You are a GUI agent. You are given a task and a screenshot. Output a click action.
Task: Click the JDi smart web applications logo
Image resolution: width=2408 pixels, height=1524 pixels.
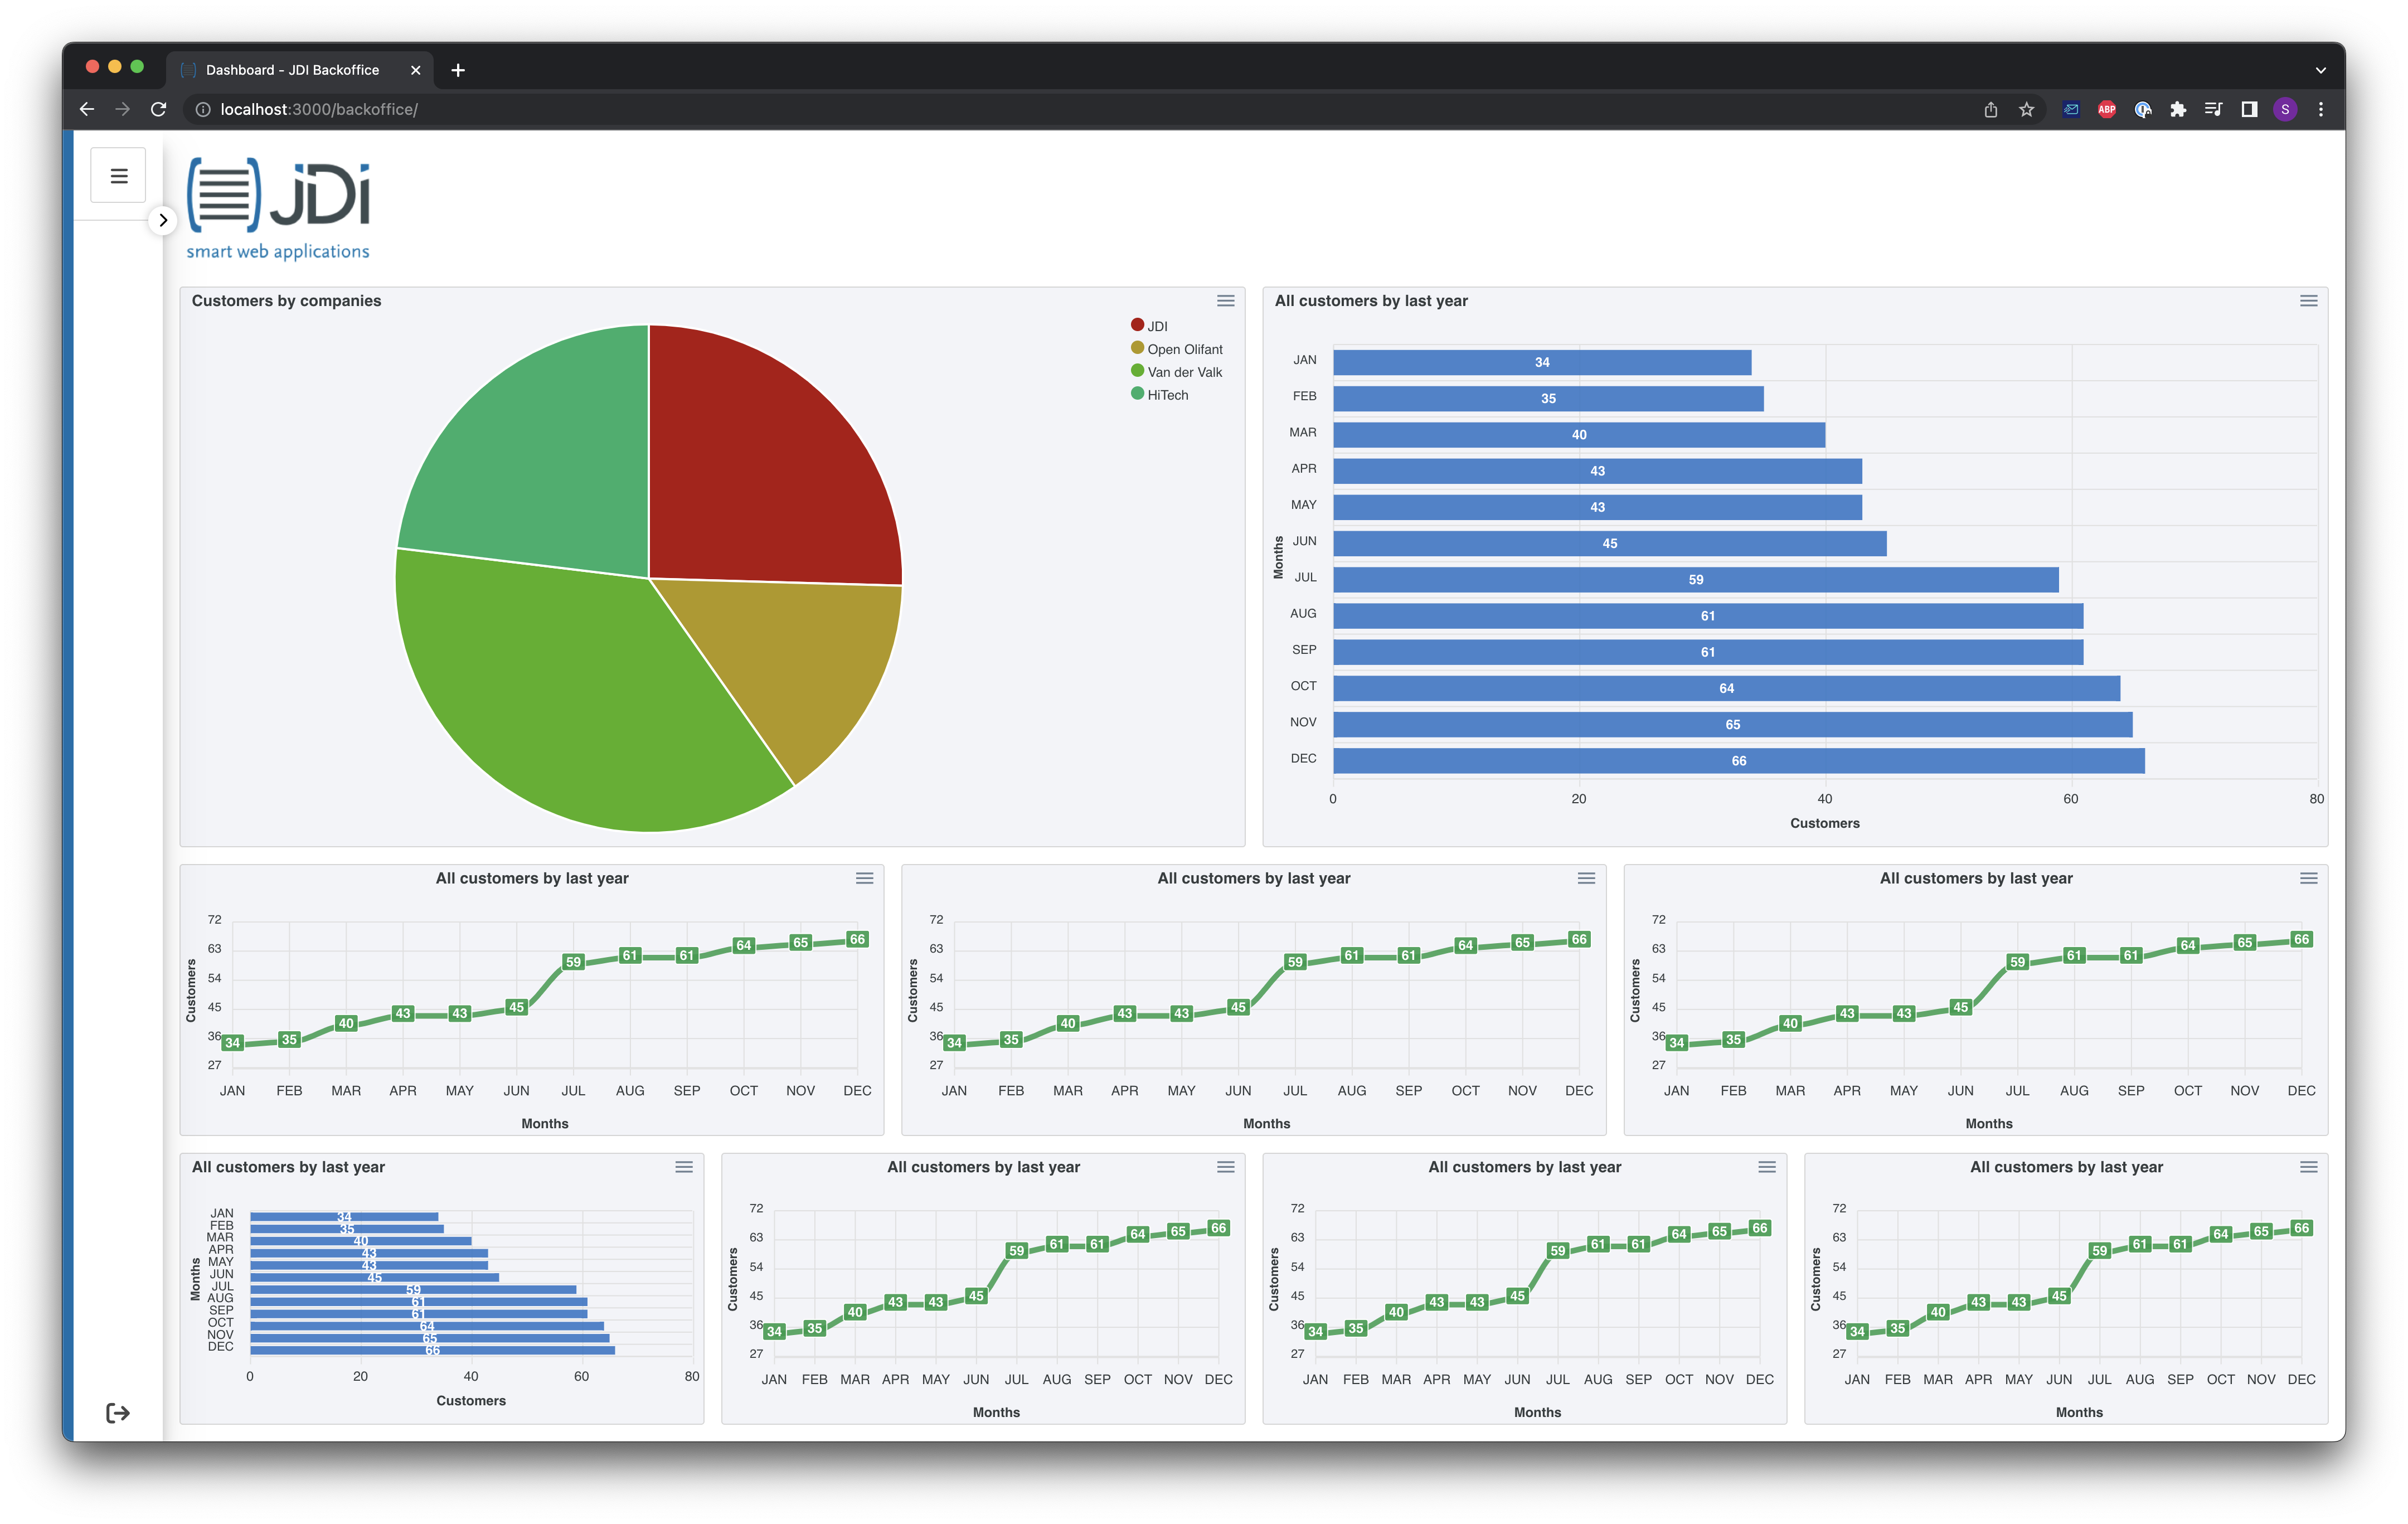pyautogui.click(x=278, y=209)
